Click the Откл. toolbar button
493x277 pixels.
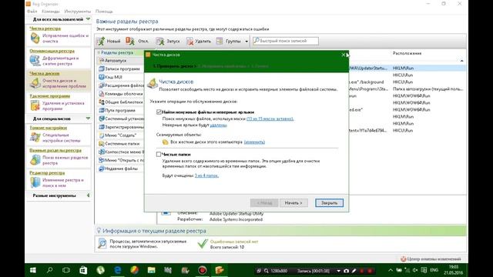137,41
